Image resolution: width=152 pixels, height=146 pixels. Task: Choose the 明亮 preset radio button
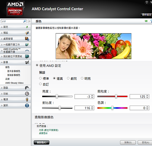82,78
